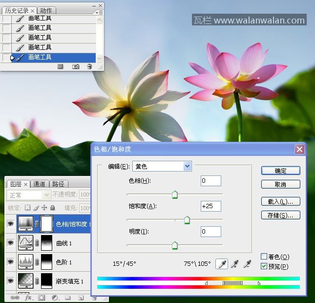Enable the 着色 (Colorize) checkbox
The height and width of the screenshot is (303, 315).
pyautogui.click(x=264, y=257)
